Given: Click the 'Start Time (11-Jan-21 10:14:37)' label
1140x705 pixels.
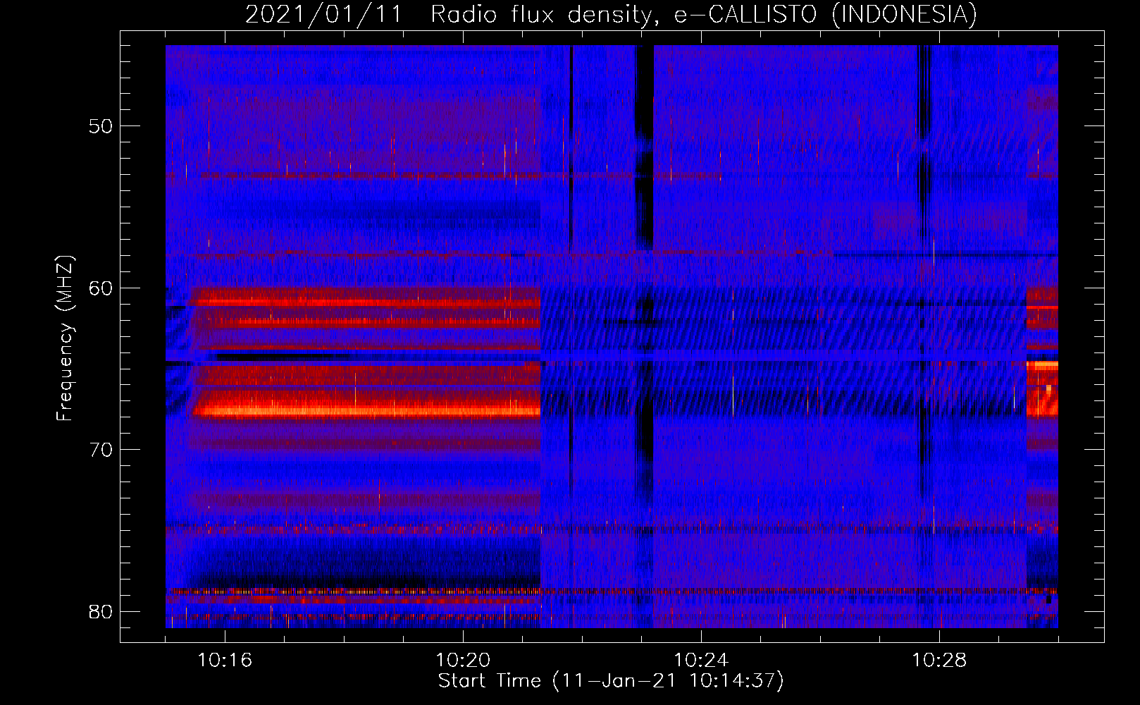Looking at the screenshot, I should (x=611, y=681).
